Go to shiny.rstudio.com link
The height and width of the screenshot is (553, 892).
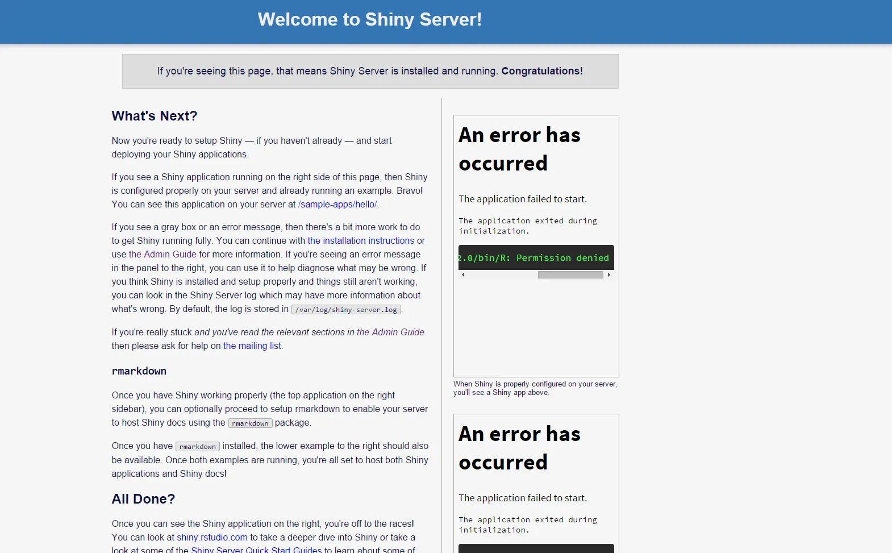point(212,538)
